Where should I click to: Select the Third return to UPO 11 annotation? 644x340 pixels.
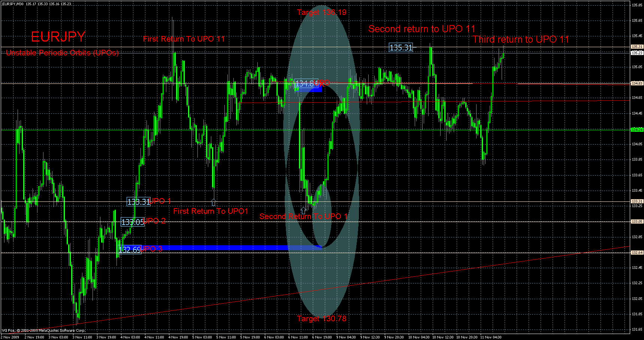(x=520, y=39)
